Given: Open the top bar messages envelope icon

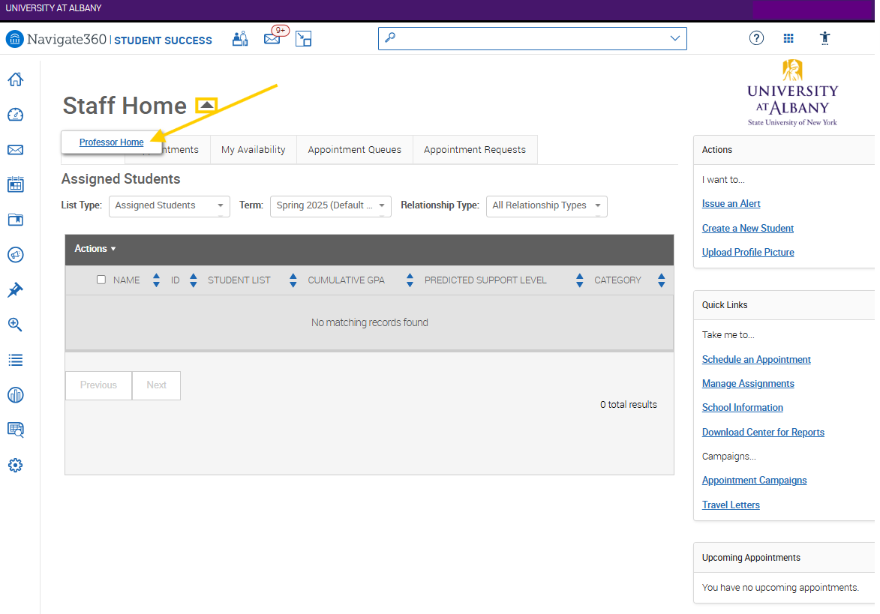Looking at the screenshot, I should [x=272, y=39].
